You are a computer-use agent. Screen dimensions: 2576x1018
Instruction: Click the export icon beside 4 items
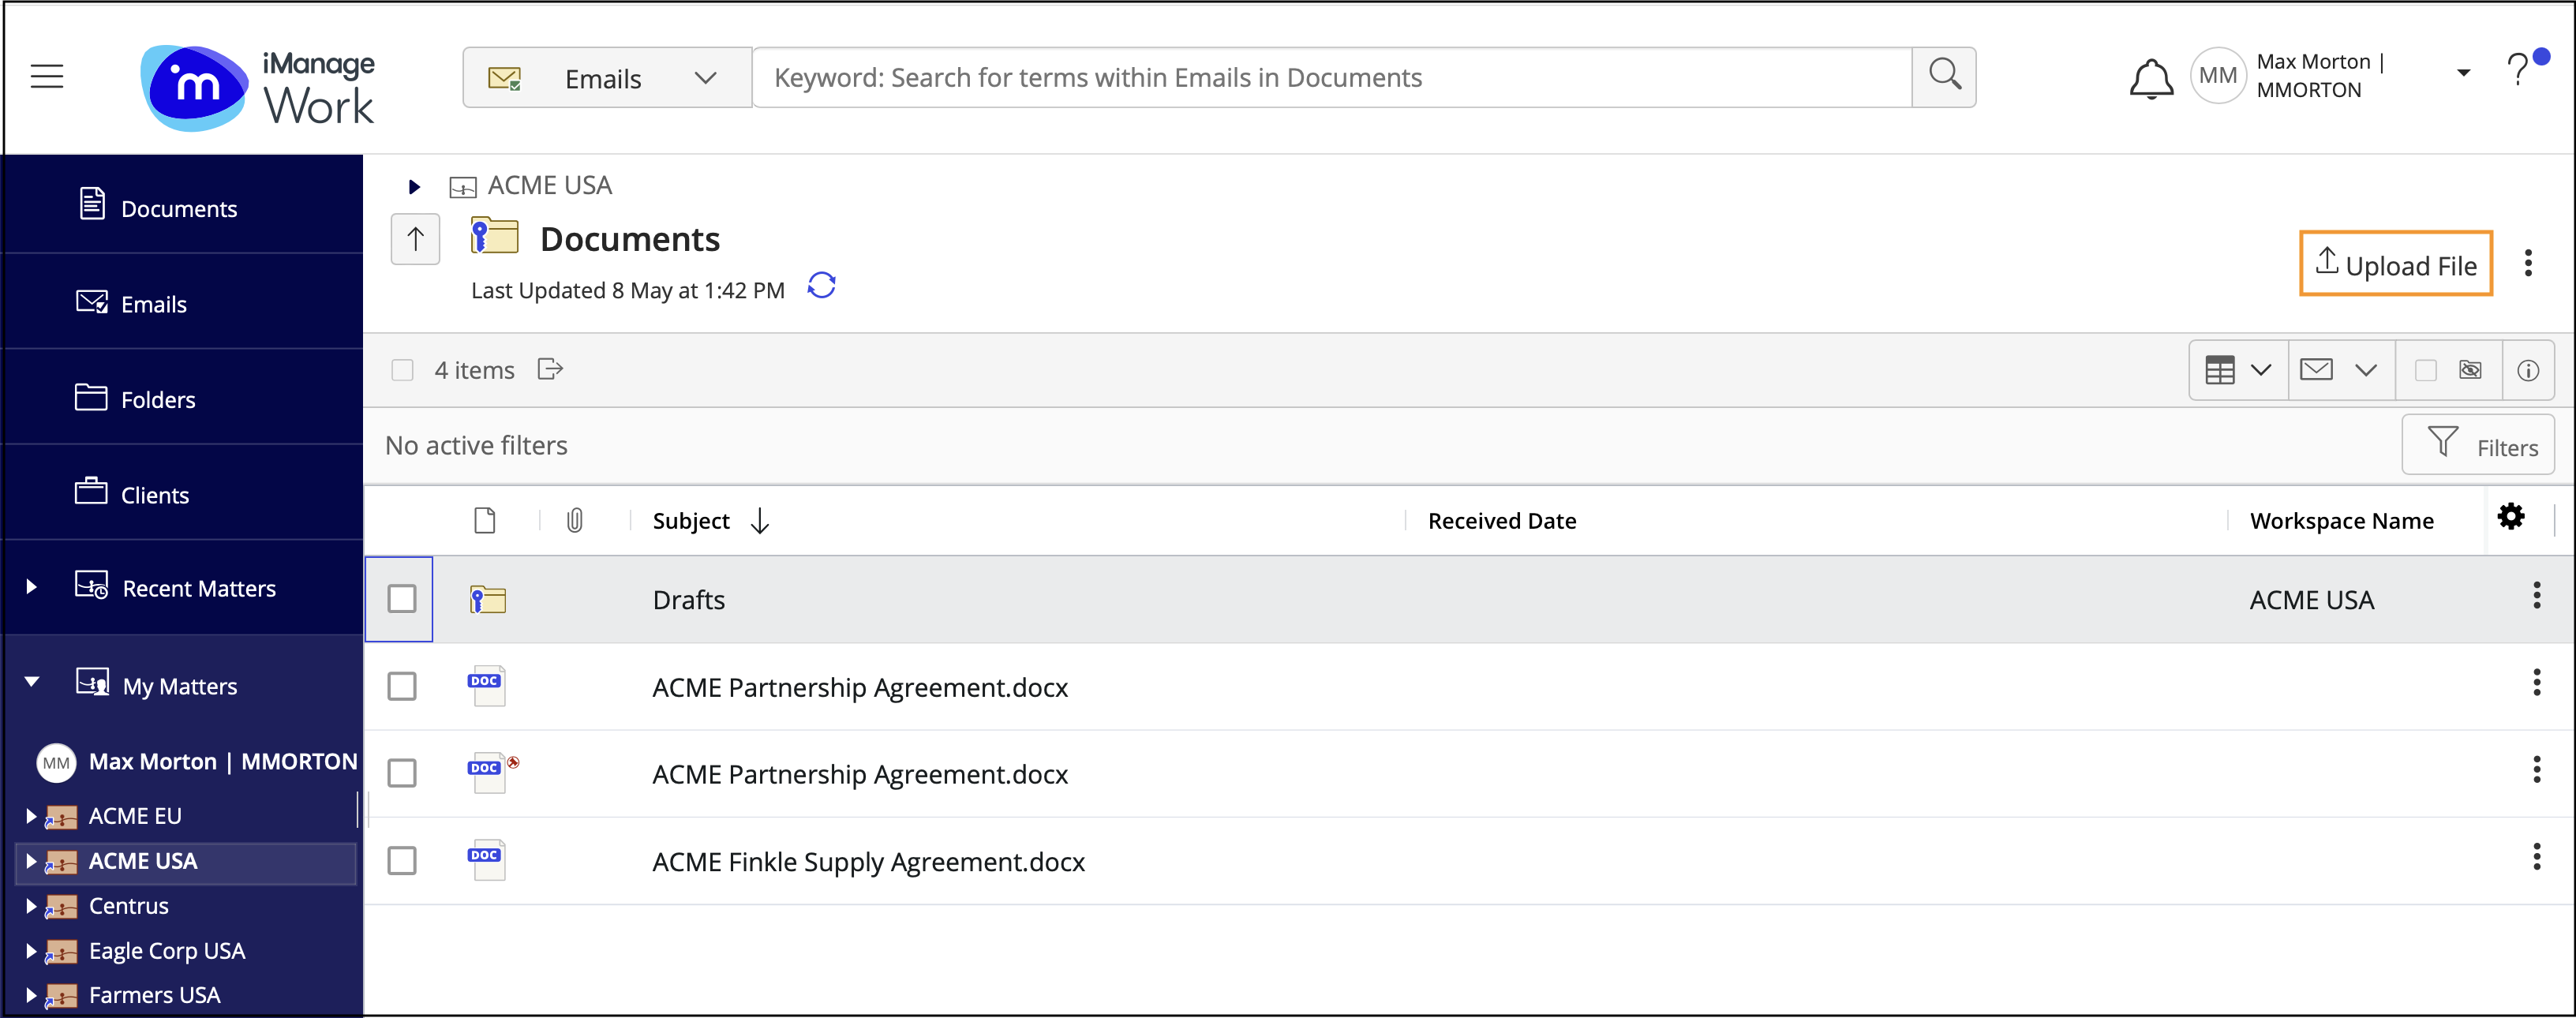[x=550, y=370]
